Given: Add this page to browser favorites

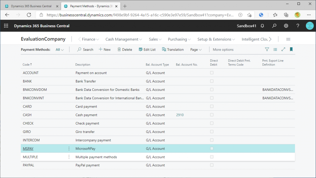Looking at the screenshot, I should coord(249,15).
